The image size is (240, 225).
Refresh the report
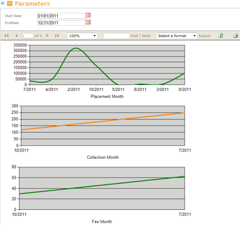pos(221,36)
